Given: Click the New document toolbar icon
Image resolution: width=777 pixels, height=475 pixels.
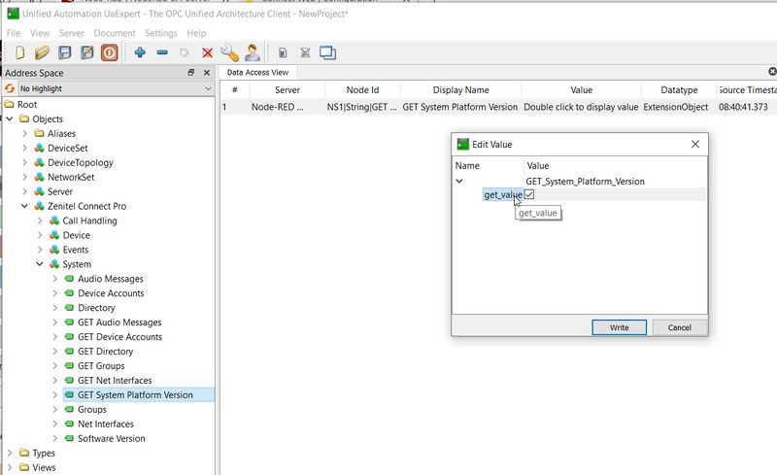Looking at the screenshot, I should [x=18, y=52].
